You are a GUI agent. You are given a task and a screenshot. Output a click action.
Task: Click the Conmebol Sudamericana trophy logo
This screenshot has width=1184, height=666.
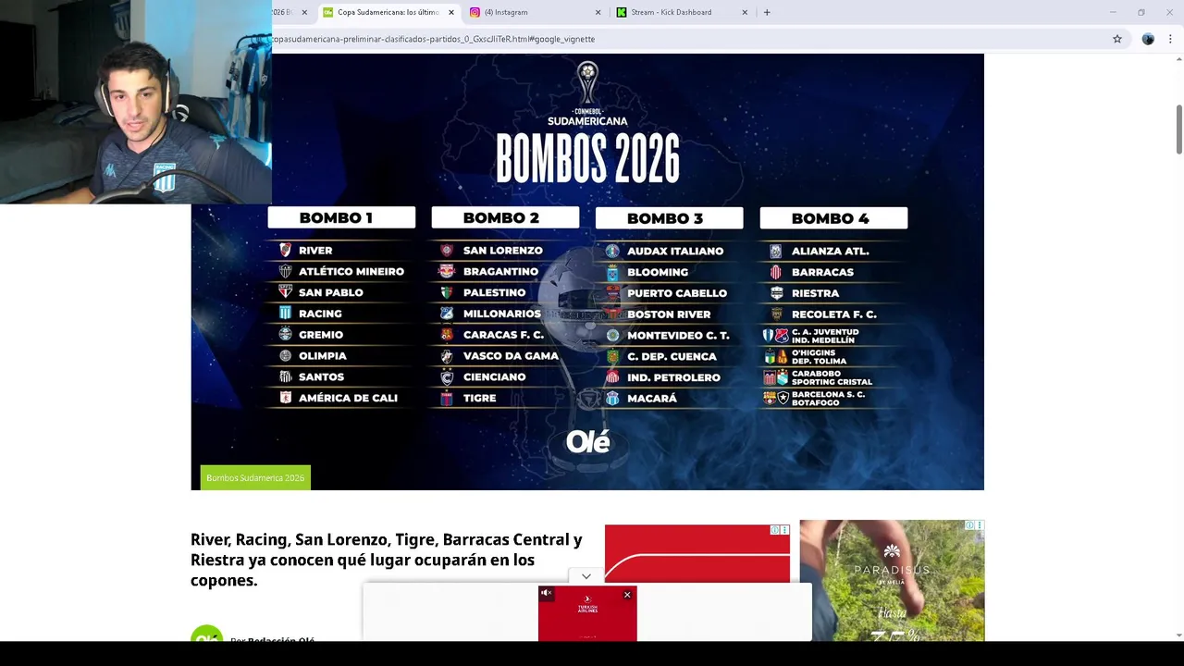[x=587, y=93]
